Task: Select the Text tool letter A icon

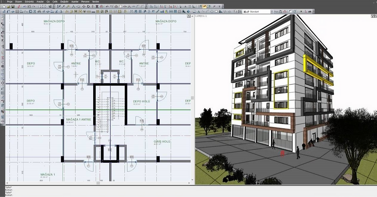Action: coord(199,12)
